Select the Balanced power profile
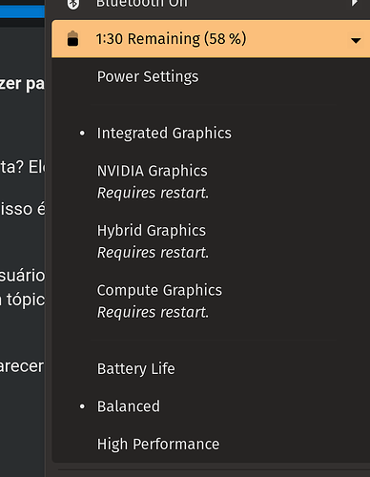Image resolution: width=370 pixels, height=477 pixels. 129,406
